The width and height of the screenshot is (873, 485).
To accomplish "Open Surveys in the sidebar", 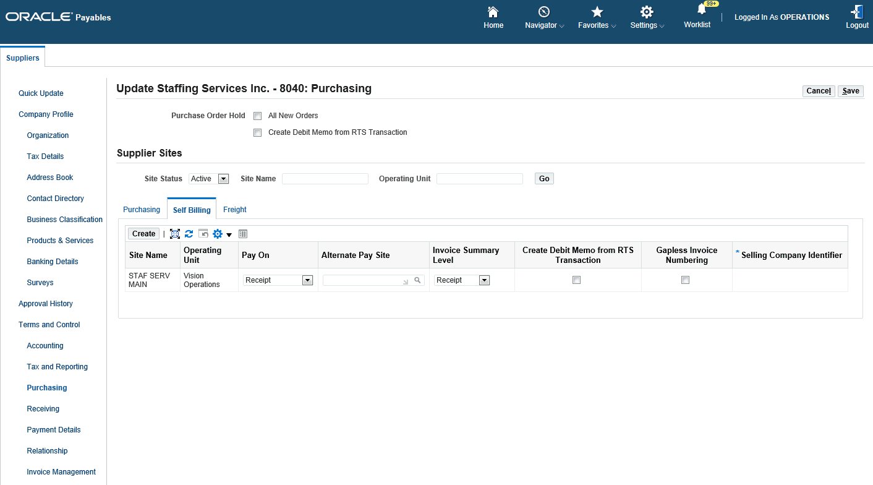I will click(40, 283).
